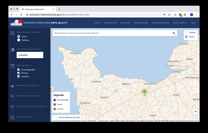Close the Résorption Bidonvilles tab
The width and height of the screenshot is (208, 133).
click(x=54, y=9)
